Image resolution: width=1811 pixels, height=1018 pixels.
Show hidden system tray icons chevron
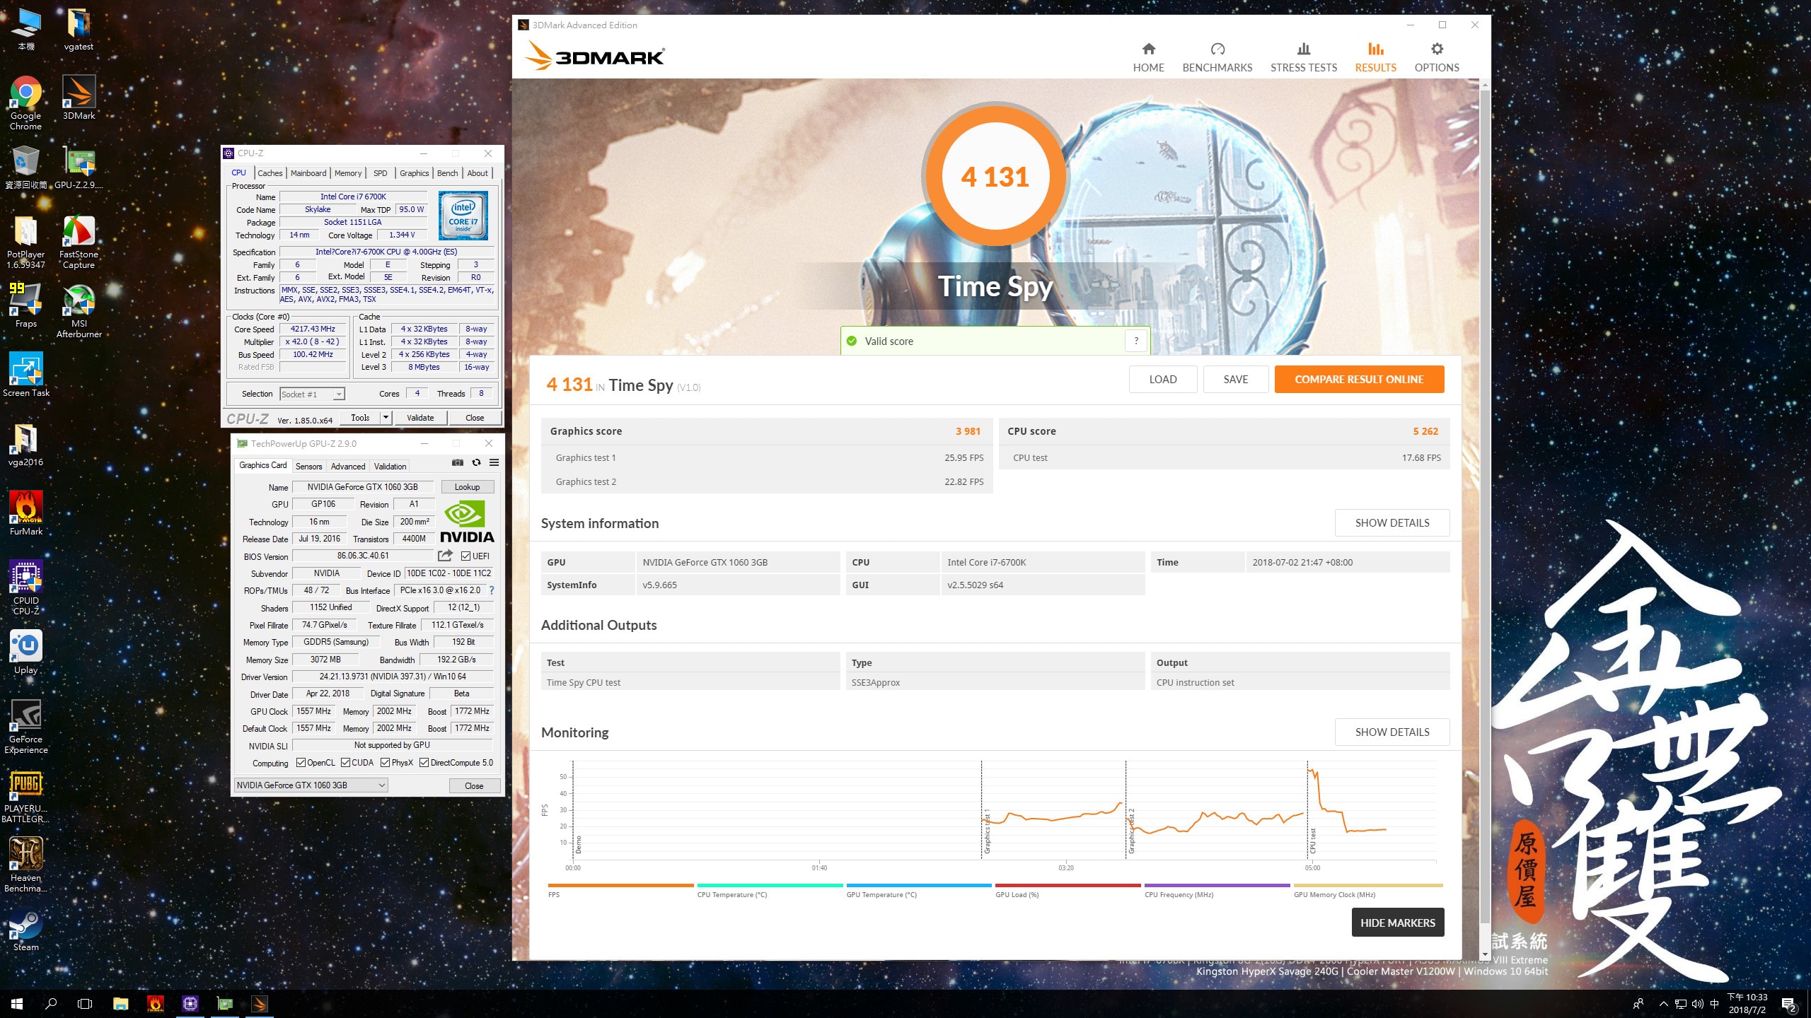point(1663,1004)
